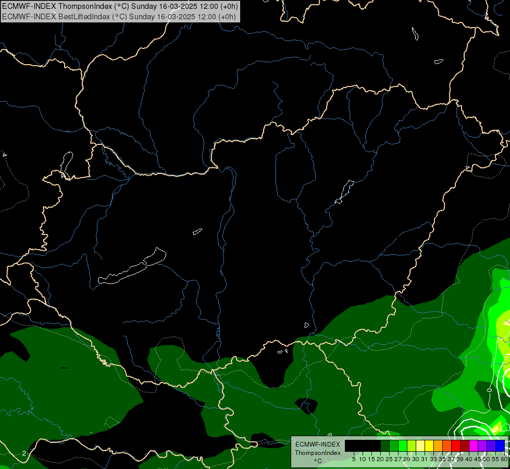Click the legend tick value '15'
Viewport: 510px width, 469px height.
[x=372, y=459]
